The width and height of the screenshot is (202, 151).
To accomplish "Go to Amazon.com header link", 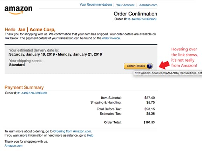I will pos(148,5).
